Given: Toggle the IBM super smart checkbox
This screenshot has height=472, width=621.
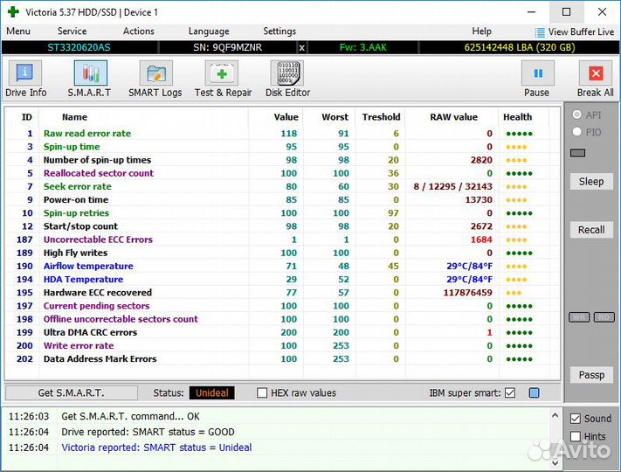Looking at the screenshot, I should pyautogui.click(x=510, y=393).
